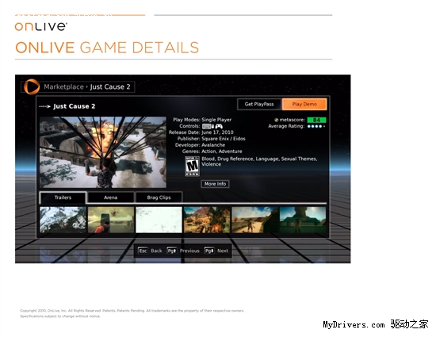Open the Brag Clips tab
This screenshot has height=337, width=436.
[159, 197]
